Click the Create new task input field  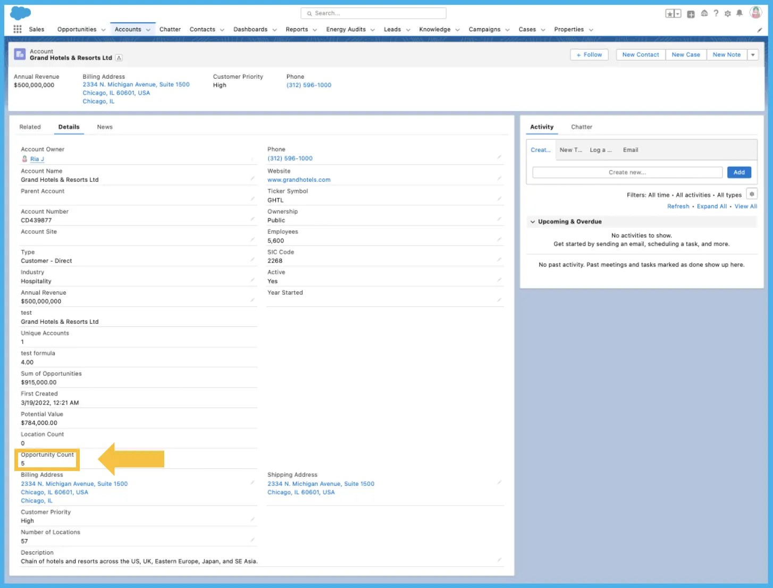coord(626,172)
